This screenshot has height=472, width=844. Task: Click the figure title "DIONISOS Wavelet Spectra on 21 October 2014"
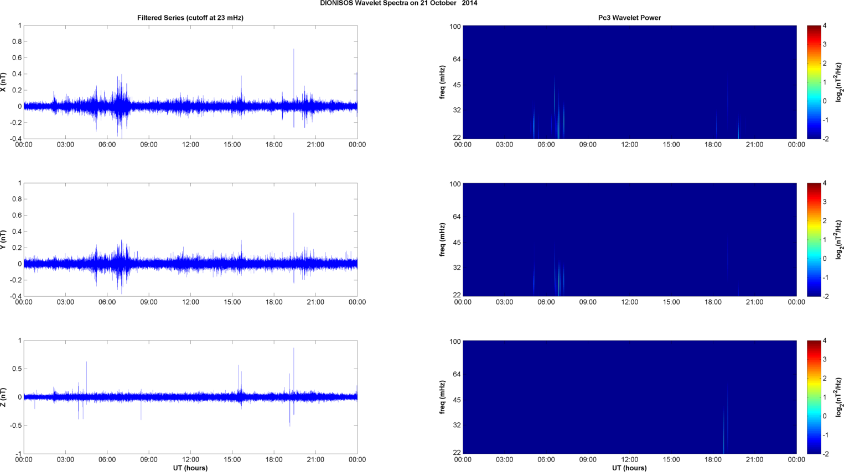tap(398, 3)
